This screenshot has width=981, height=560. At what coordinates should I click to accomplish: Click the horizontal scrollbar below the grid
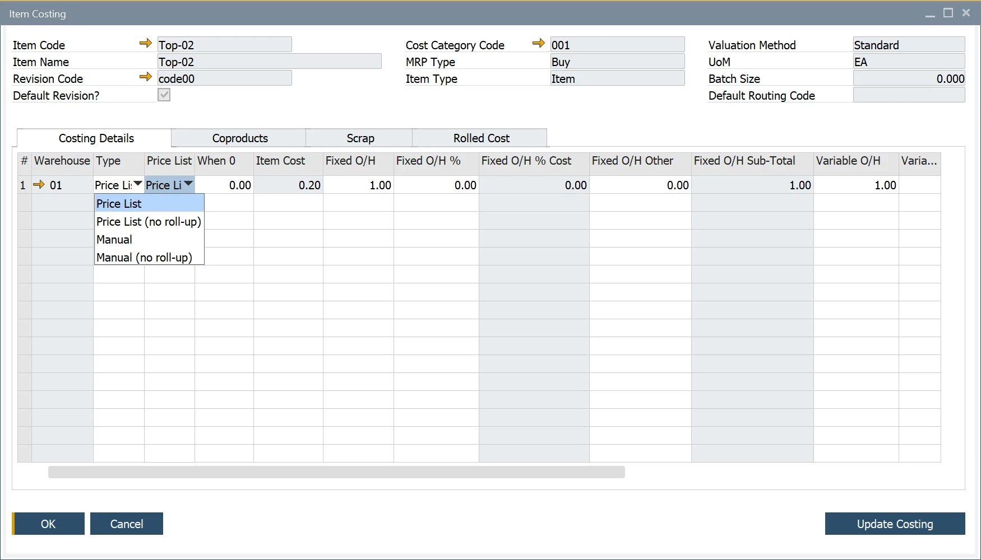coord(336,472)
